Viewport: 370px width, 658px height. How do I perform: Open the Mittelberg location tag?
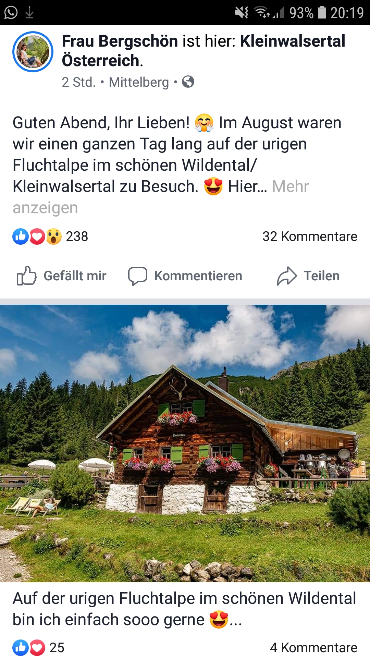point(139,82)
